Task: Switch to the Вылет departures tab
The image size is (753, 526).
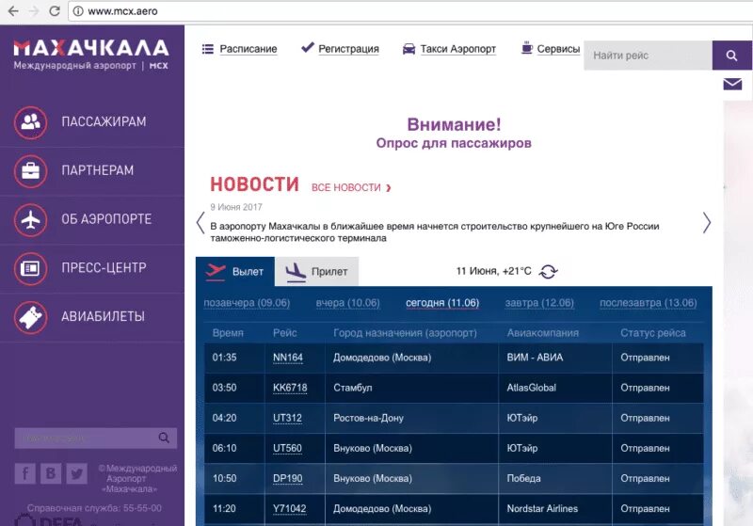Action: click(x=235, y=272)
